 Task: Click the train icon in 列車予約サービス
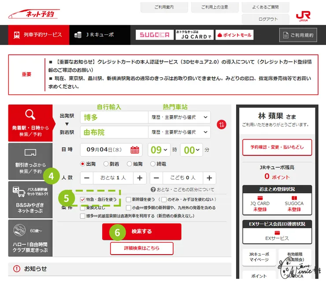coord(17,35)
